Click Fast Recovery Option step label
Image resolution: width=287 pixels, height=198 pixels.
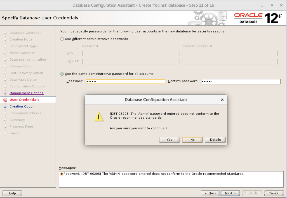26,73
